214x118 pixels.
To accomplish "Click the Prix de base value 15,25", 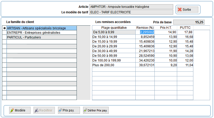I will (191, 22).
